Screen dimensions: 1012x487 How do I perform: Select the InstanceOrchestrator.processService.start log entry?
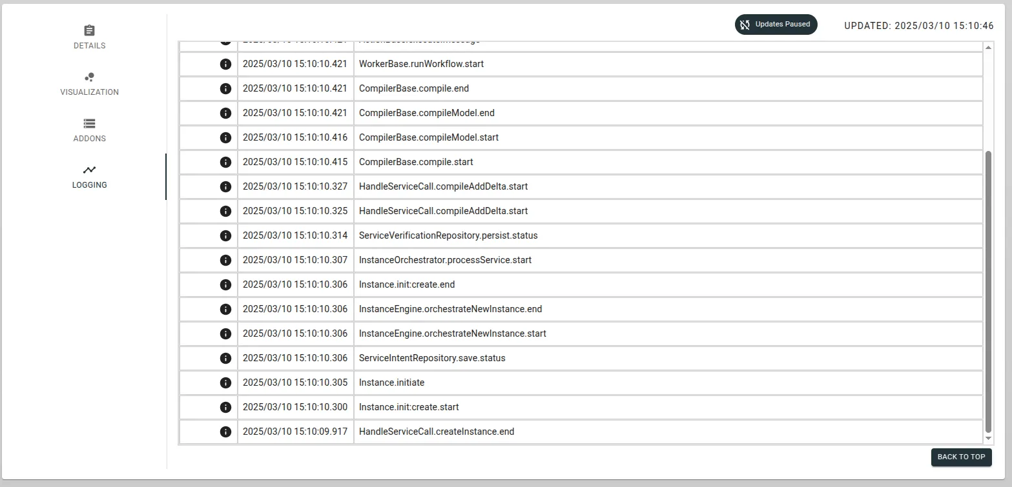coord(445,260)
